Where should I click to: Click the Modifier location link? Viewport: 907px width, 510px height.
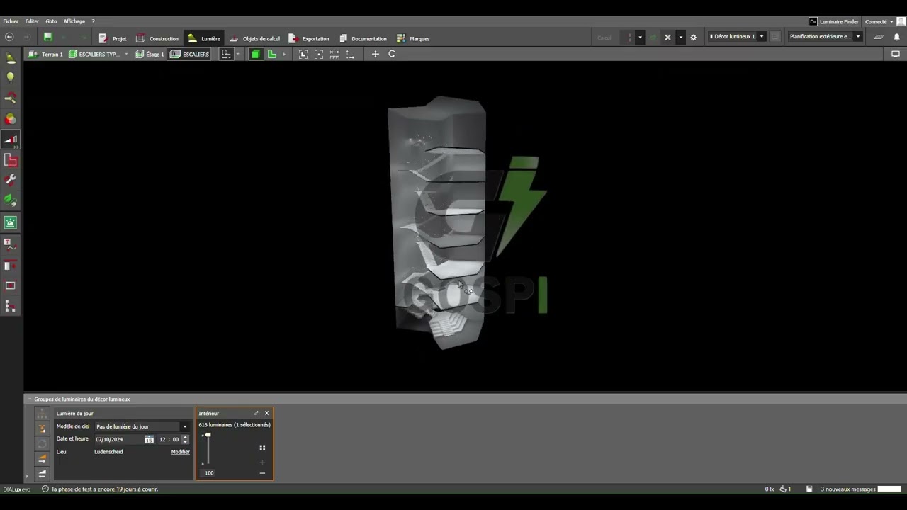180,452
